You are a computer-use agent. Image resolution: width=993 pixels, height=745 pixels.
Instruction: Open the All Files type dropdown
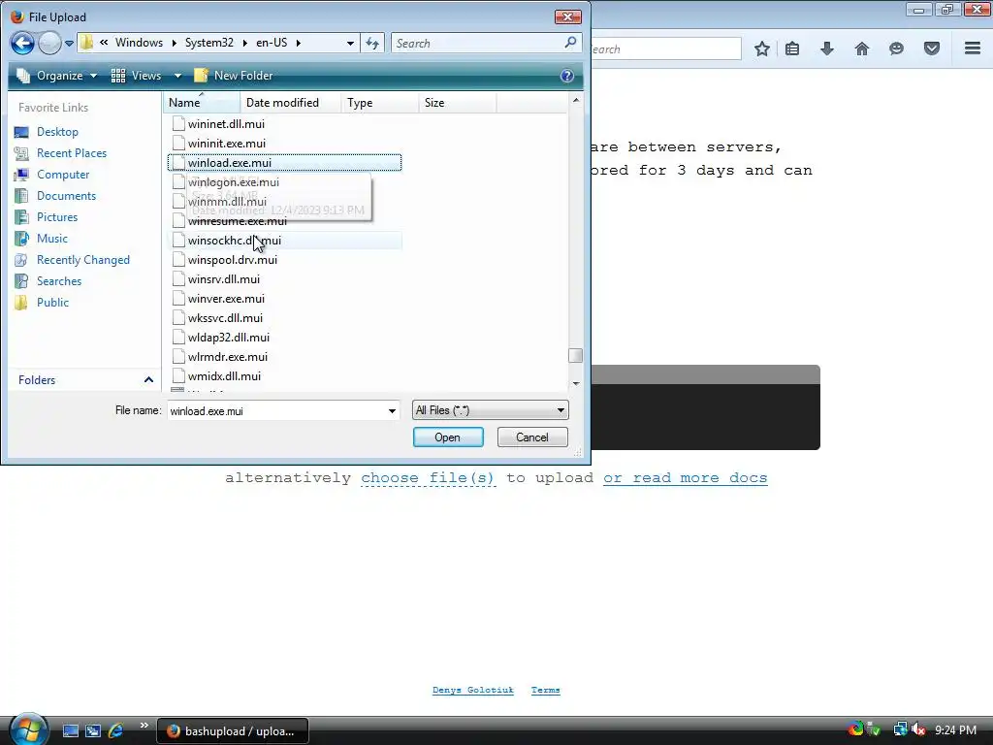tap(490, 410)
